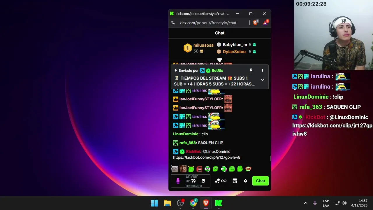Open File Explorer from the taskbar
The height and width of the screenshot is (210, 373).
pos(168,203)
